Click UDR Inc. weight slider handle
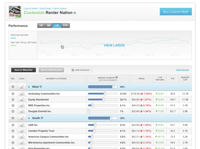The height and width of the screenshot is (149, 200). coord(95,125)
